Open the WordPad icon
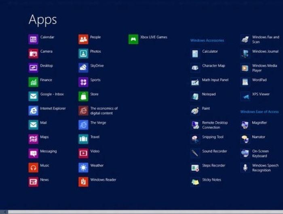This screenshot has width=283, height=214. click(245, 82)
